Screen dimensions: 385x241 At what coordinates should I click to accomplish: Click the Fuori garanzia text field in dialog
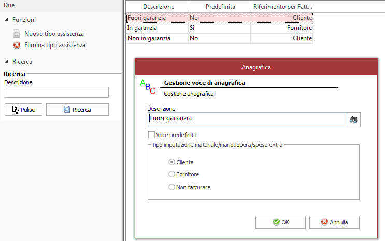tap(247, 119)
